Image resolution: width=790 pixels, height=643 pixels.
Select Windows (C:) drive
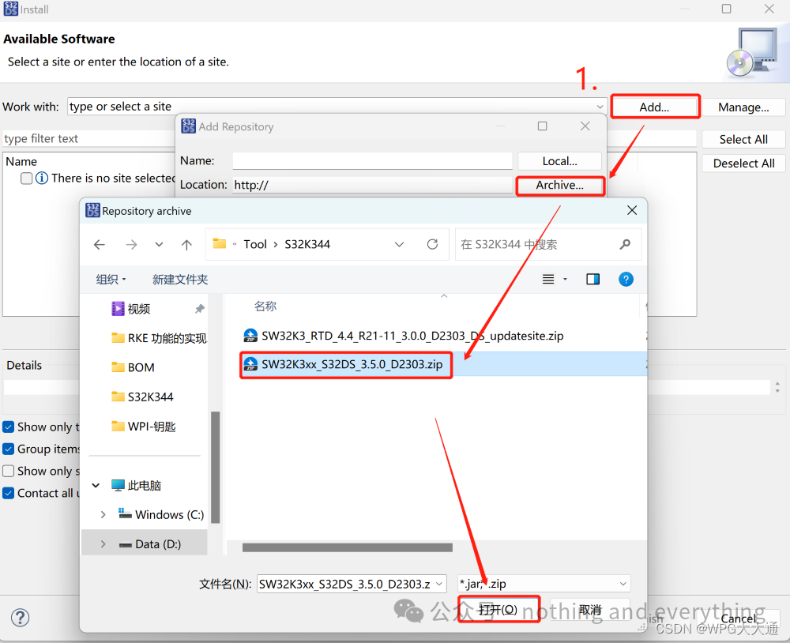[161, 514]
